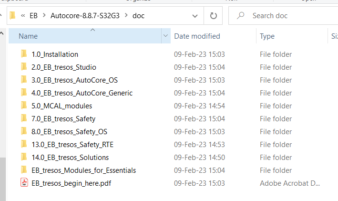338x201 pixels.
Task: Open the Name column filter dropdown
Action: (165, 36)
